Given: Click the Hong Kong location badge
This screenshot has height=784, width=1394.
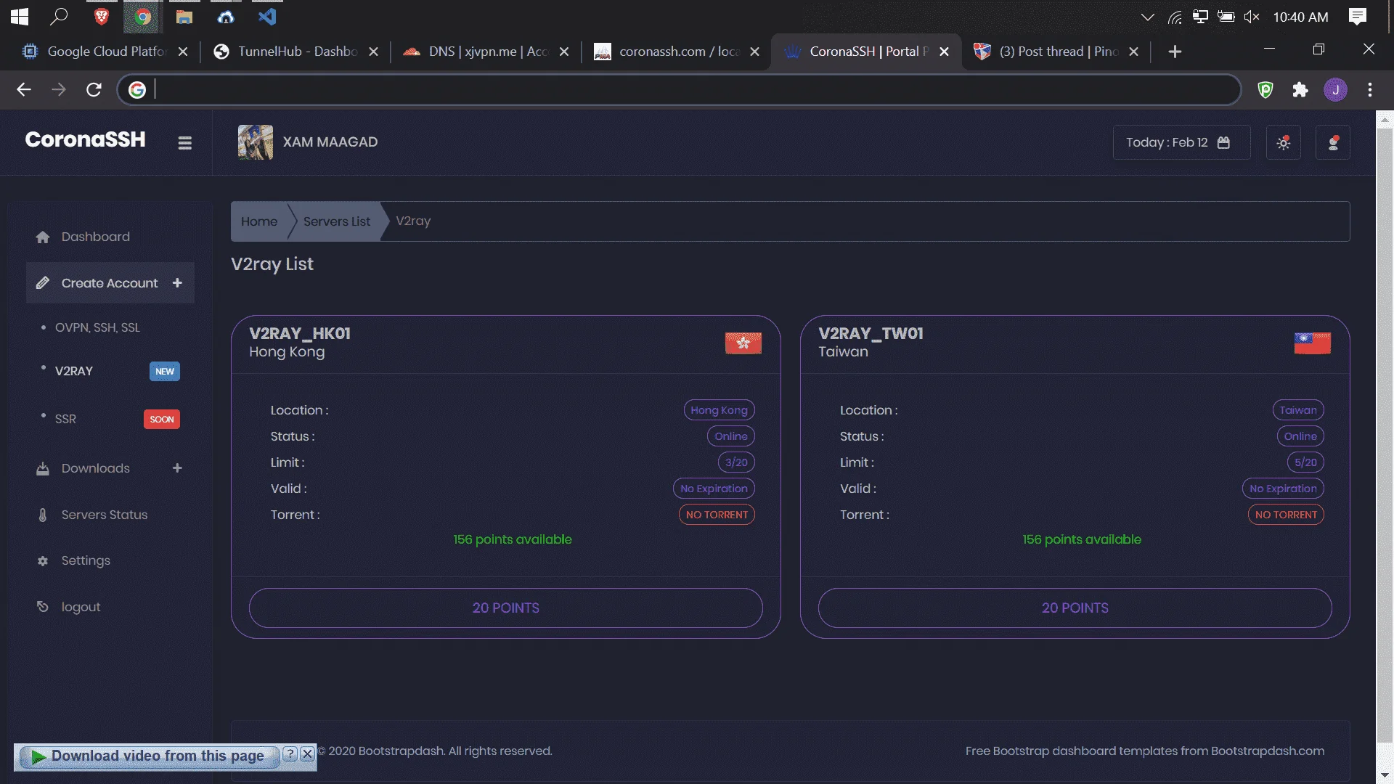Looking at the screenshot, I should [719, 410].
